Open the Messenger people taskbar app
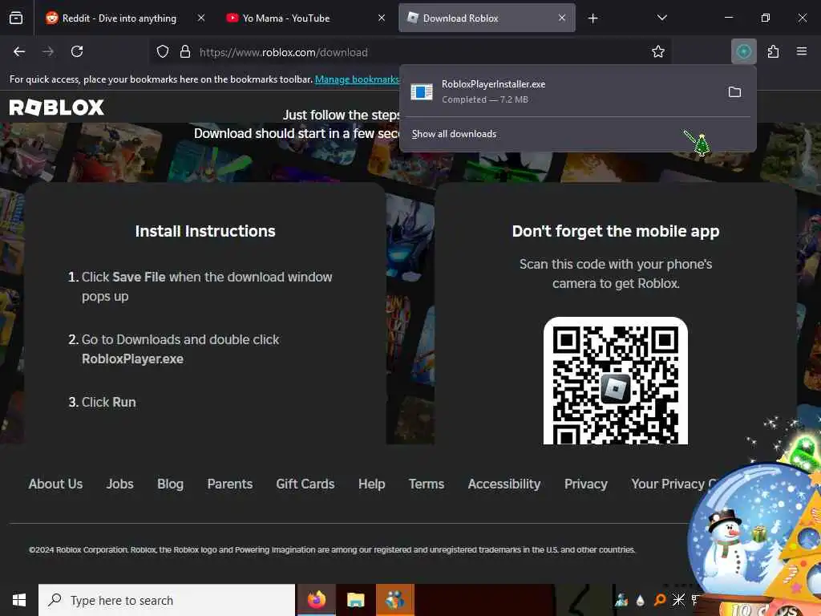This screenshot has width=821, height=616. 394,600
